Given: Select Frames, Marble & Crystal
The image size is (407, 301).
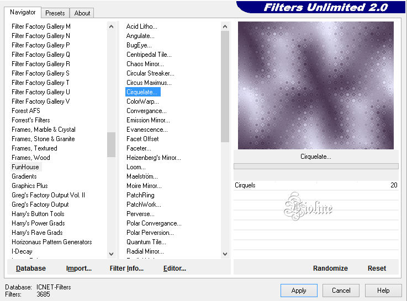Looking at the screenshot, I should [x=44, y=129].
